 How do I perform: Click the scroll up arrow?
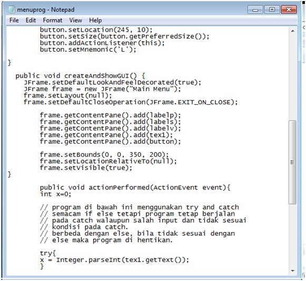[292, 31]
